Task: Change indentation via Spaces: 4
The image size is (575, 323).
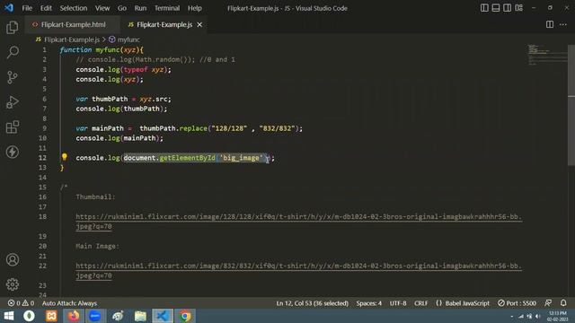Action: tap(368, 303)
